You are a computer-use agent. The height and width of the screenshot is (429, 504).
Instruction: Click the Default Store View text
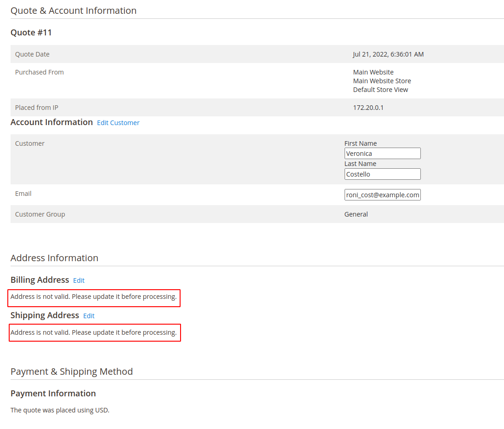(x=380, y=90)
